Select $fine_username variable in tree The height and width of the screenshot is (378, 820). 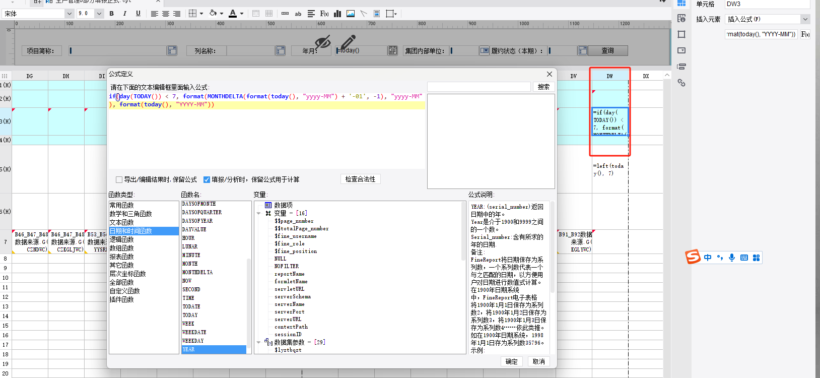[295, 236]
